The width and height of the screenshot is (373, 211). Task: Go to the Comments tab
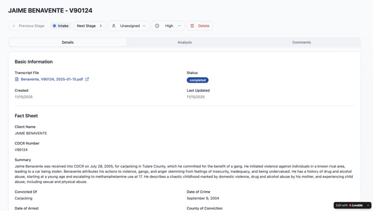point(301,43)
